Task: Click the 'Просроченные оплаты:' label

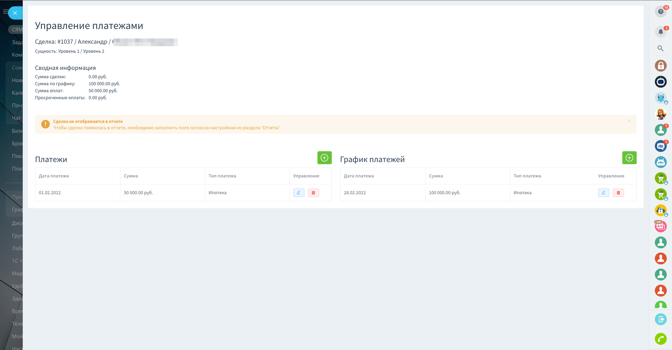Action: [x=60, y=98]
